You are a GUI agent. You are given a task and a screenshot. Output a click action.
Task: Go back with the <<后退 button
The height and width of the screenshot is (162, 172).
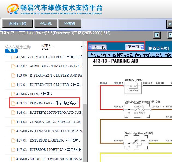[x=46, y=23]
